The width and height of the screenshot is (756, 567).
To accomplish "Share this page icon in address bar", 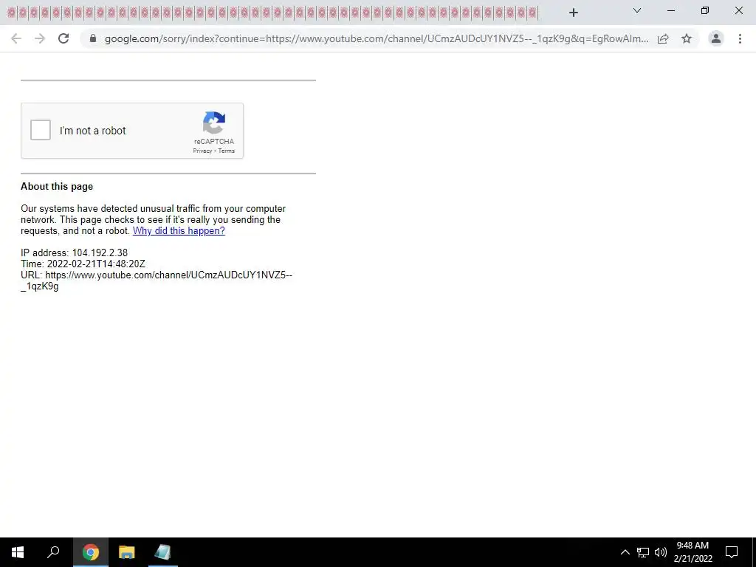I will 663,38.
